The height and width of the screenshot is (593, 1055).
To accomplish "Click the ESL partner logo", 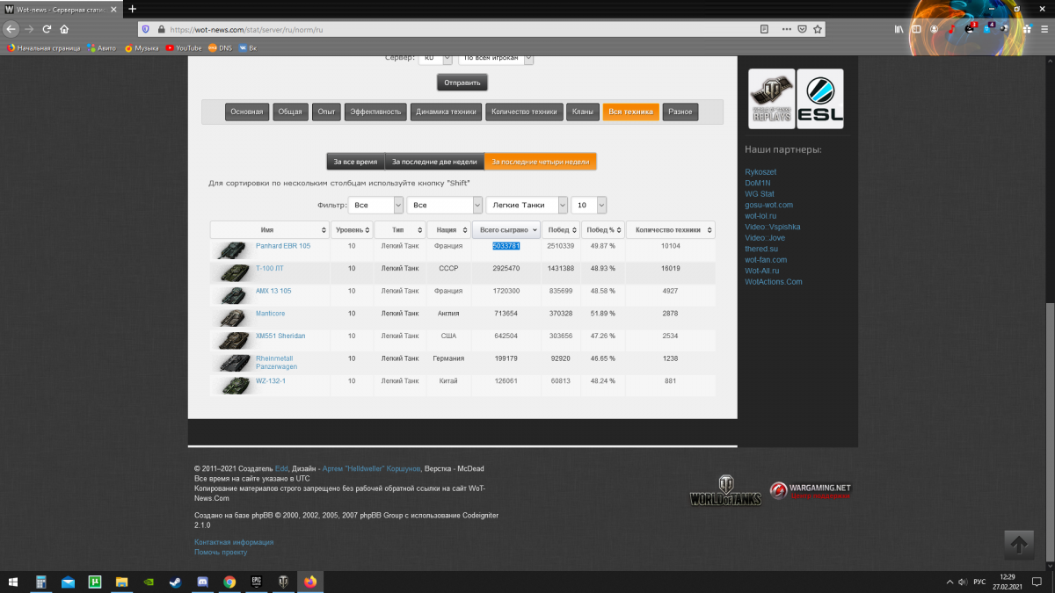I will 820,98.
